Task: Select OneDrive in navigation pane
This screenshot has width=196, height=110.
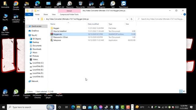Action: coord(35,31)
